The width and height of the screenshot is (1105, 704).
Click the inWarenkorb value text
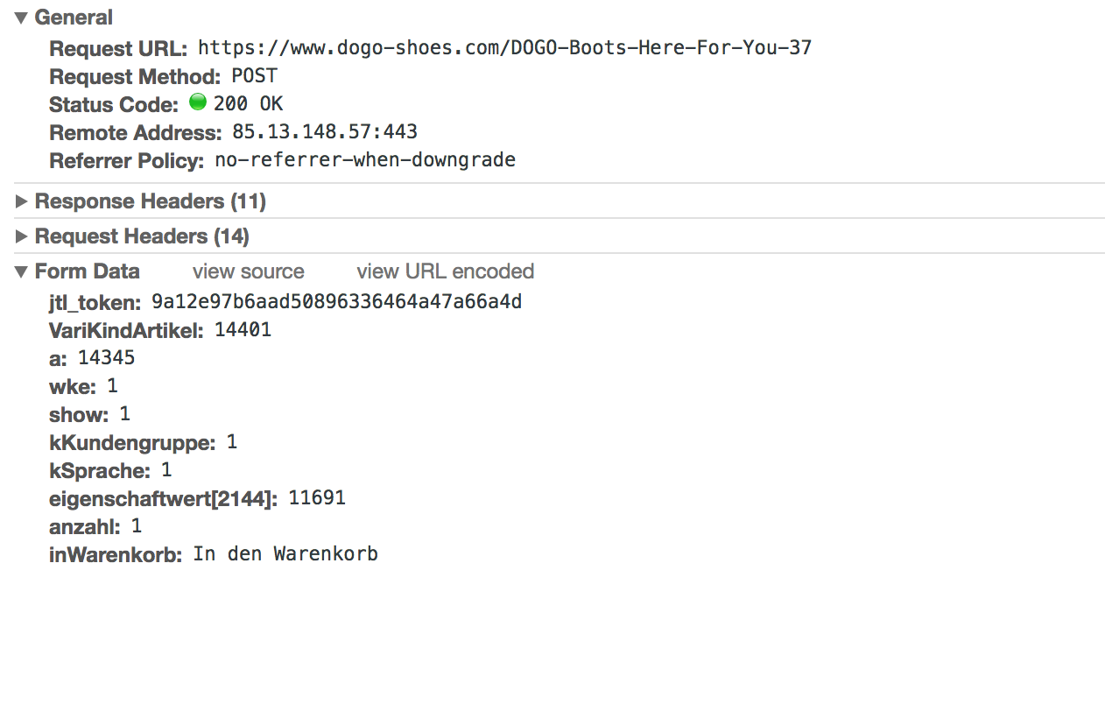pos(285,554)
